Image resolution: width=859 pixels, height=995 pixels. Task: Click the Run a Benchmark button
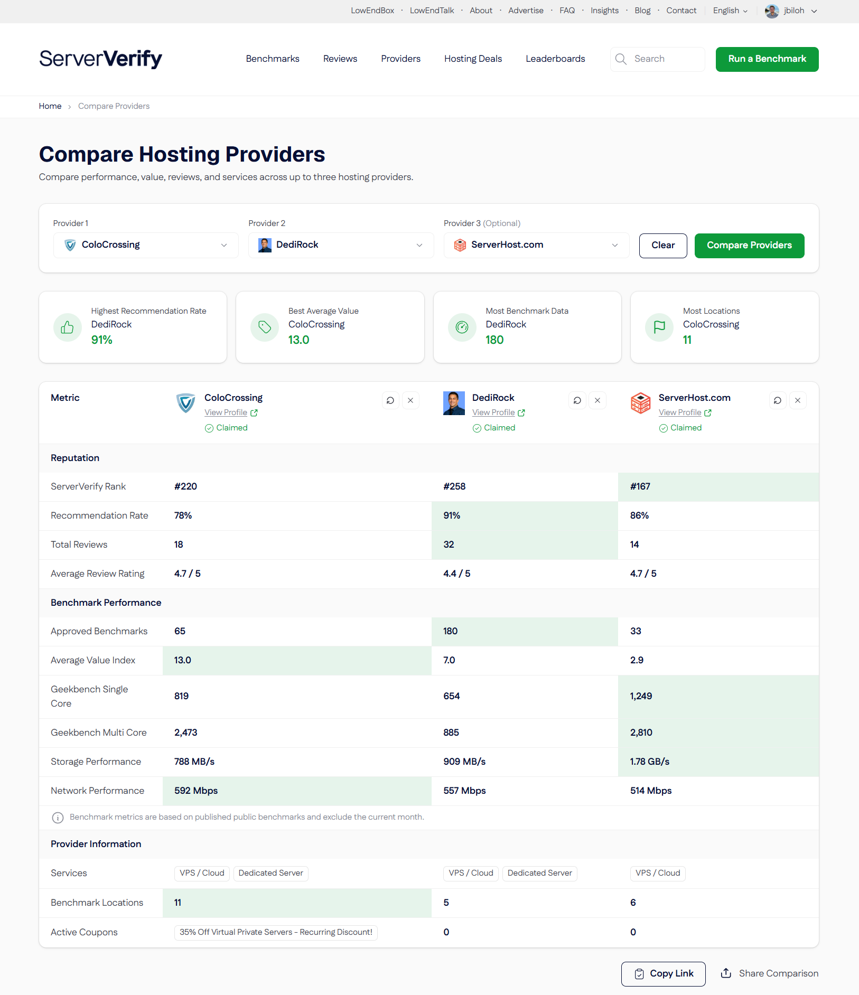767,59
